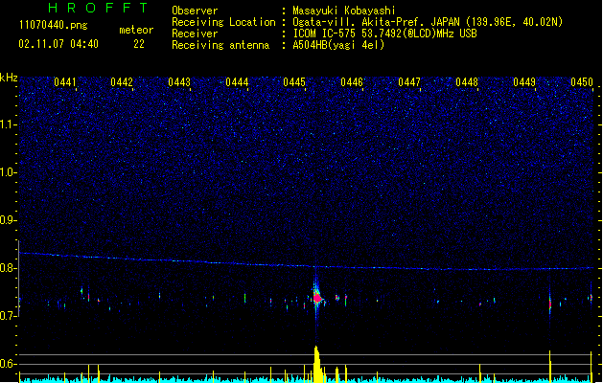Click the meteor label
This screenshot has height=383, width=603.
tap(136, 30)
